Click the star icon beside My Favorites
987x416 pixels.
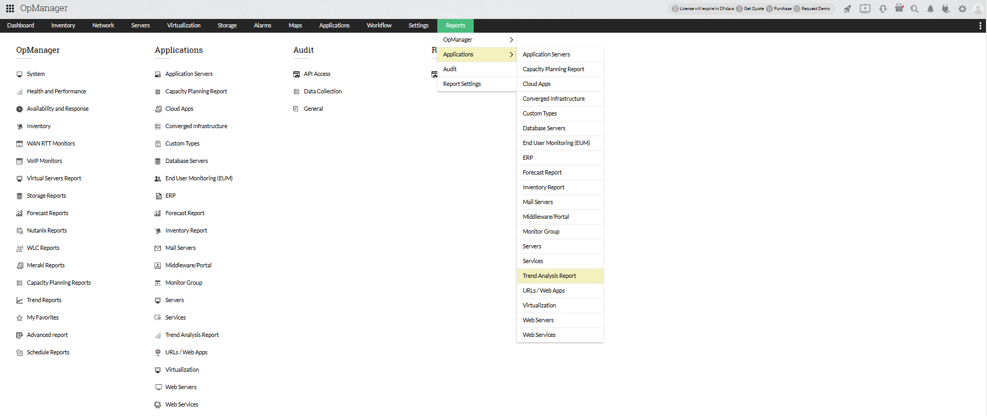tap(20, 318)
